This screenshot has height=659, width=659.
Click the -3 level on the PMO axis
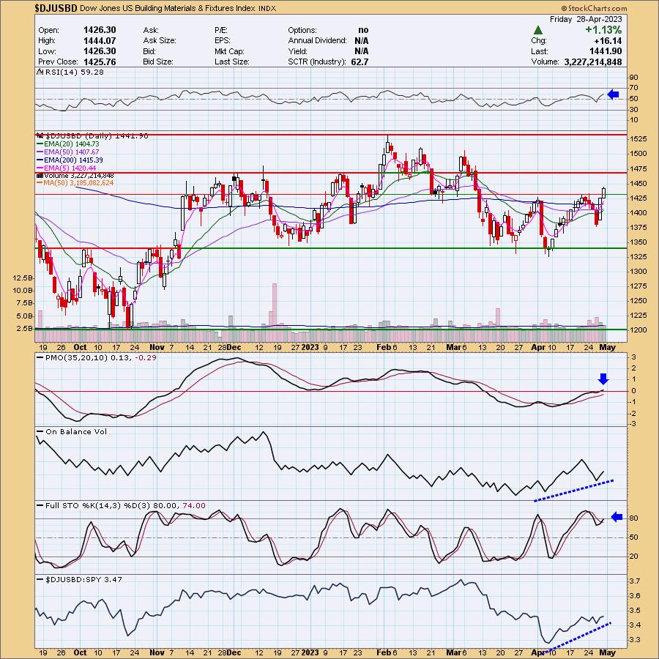(633, 424)
